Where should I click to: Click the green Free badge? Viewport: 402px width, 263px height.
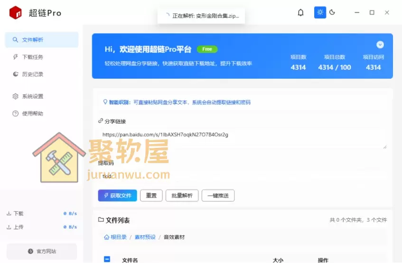(207, 49)
